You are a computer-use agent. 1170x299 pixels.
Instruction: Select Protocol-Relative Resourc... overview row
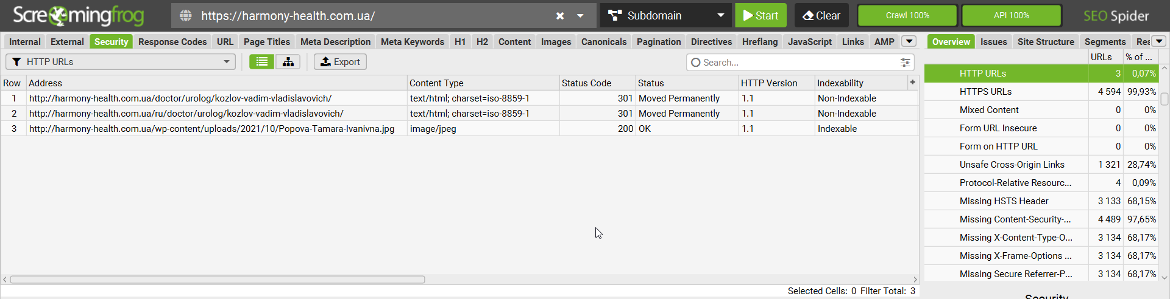click(1041, 182)
